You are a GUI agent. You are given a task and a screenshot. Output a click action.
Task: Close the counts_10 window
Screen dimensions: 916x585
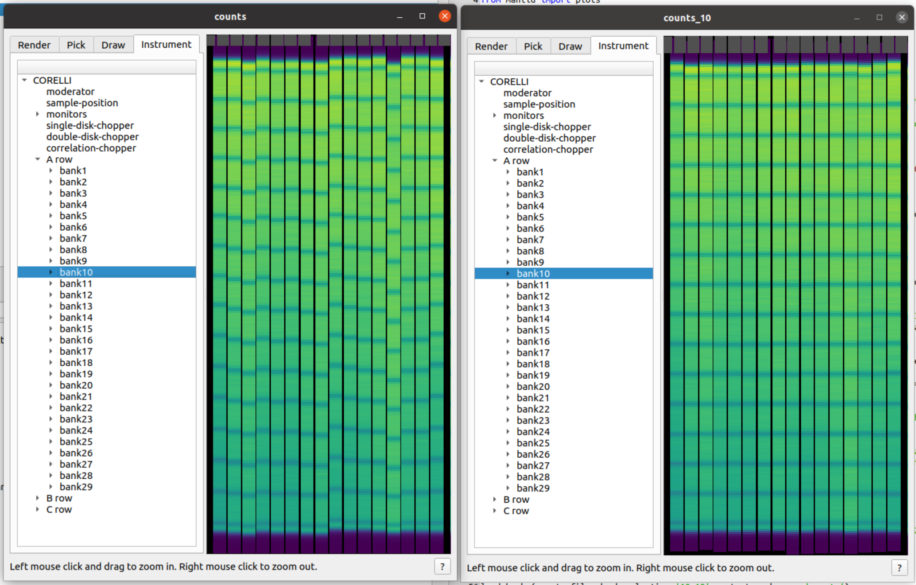(902, 18)
